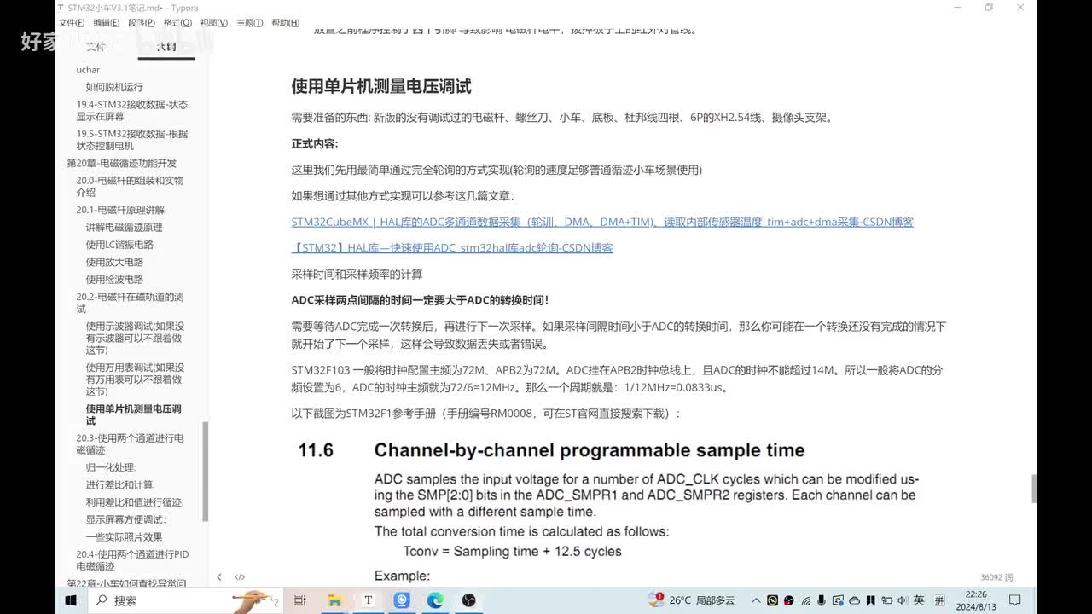Open the 格式(O) menu
Image resolution: width=1092 pixels, height=614 pixels.
pyautogui.click(x=177, y=23)
